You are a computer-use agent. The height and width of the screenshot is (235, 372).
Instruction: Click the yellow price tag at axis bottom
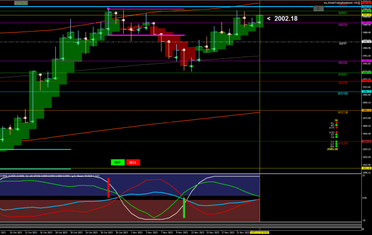click(x=367, y=168)
